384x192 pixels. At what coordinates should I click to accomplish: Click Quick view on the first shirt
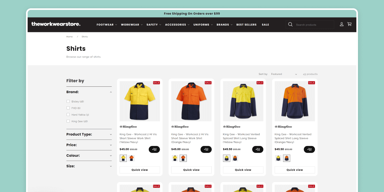point(139,170)
